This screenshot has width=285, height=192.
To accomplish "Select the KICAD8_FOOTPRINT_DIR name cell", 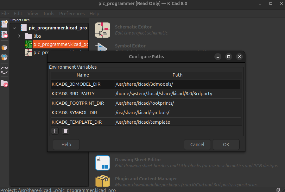I will tap(83, 103).
